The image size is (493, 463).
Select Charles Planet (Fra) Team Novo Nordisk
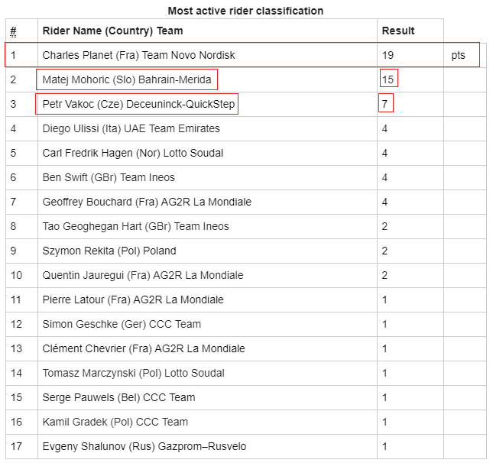click(x=138, y=55)
